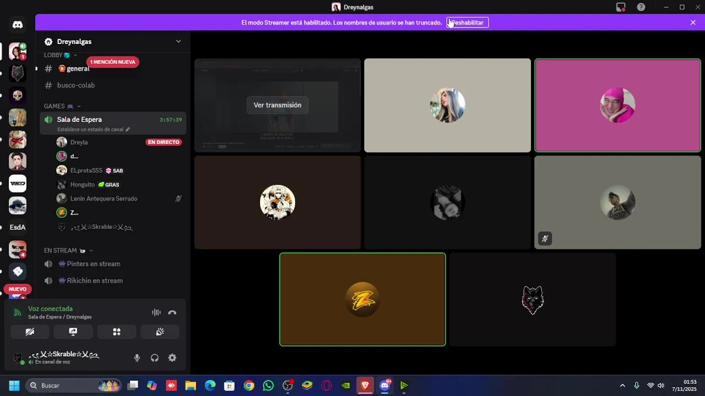The image size is (705, 396).
Task: Click Ver transmisión to watch stream
Action: coord(278,105)
